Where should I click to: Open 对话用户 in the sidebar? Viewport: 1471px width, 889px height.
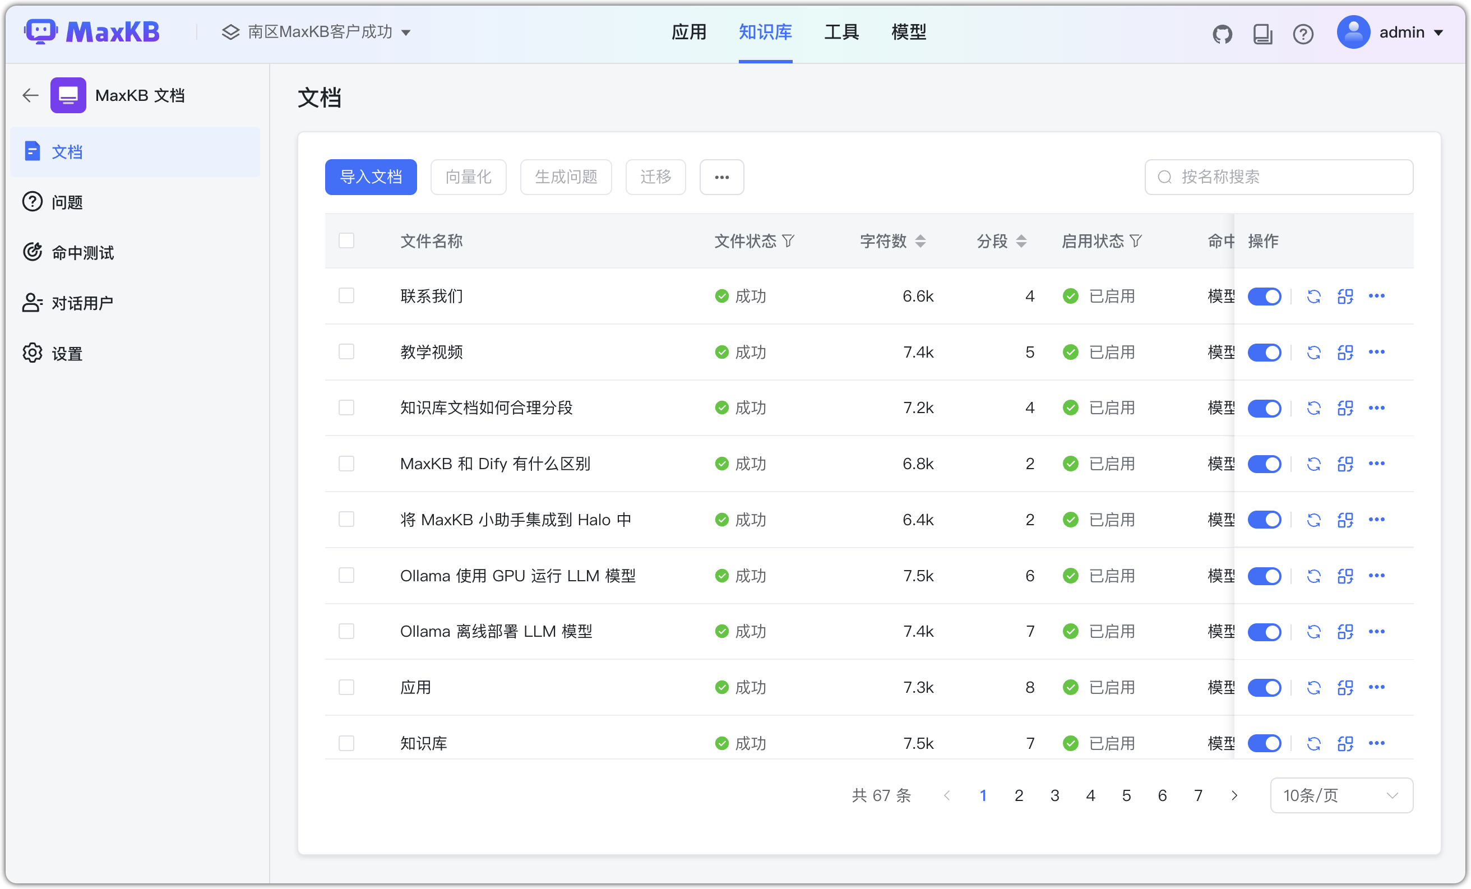(x=135, y=303)
